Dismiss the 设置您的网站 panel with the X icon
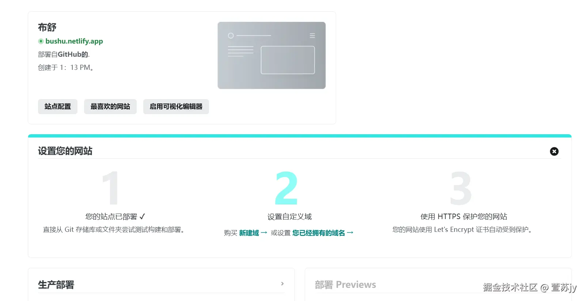The image size is (585, 301). click(554, 151)
